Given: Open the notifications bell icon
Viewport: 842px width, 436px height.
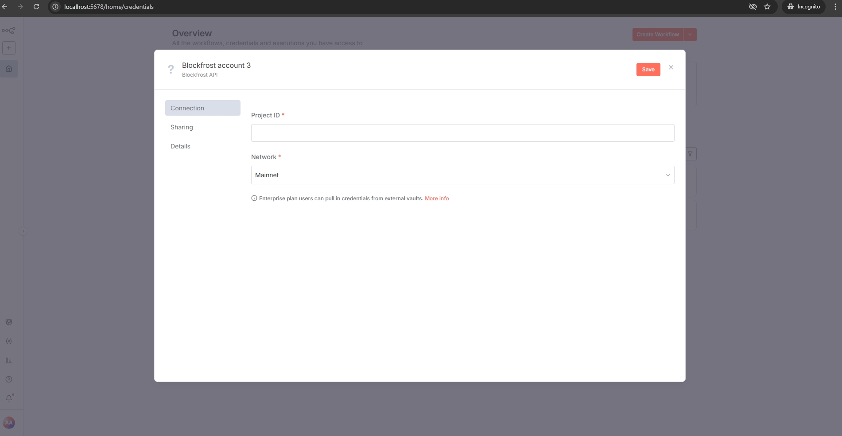Looking at the screenshot, I should coord(9,398).
